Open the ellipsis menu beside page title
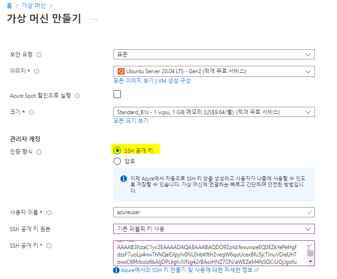 [x=94, y=19]
